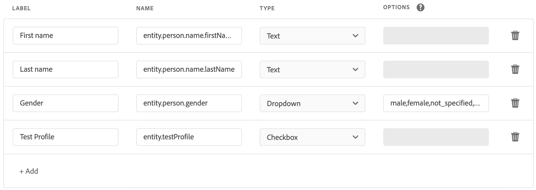Edit the male,female,not_specified options field

[436, 103]
